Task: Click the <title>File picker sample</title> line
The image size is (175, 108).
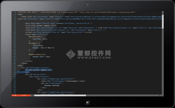Action: point(41,26)
